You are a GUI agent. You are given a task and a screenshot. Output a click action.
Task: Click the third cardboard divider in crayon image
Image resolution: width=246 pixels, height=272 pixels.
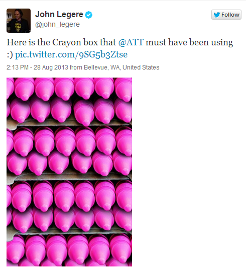coord(69,232)
